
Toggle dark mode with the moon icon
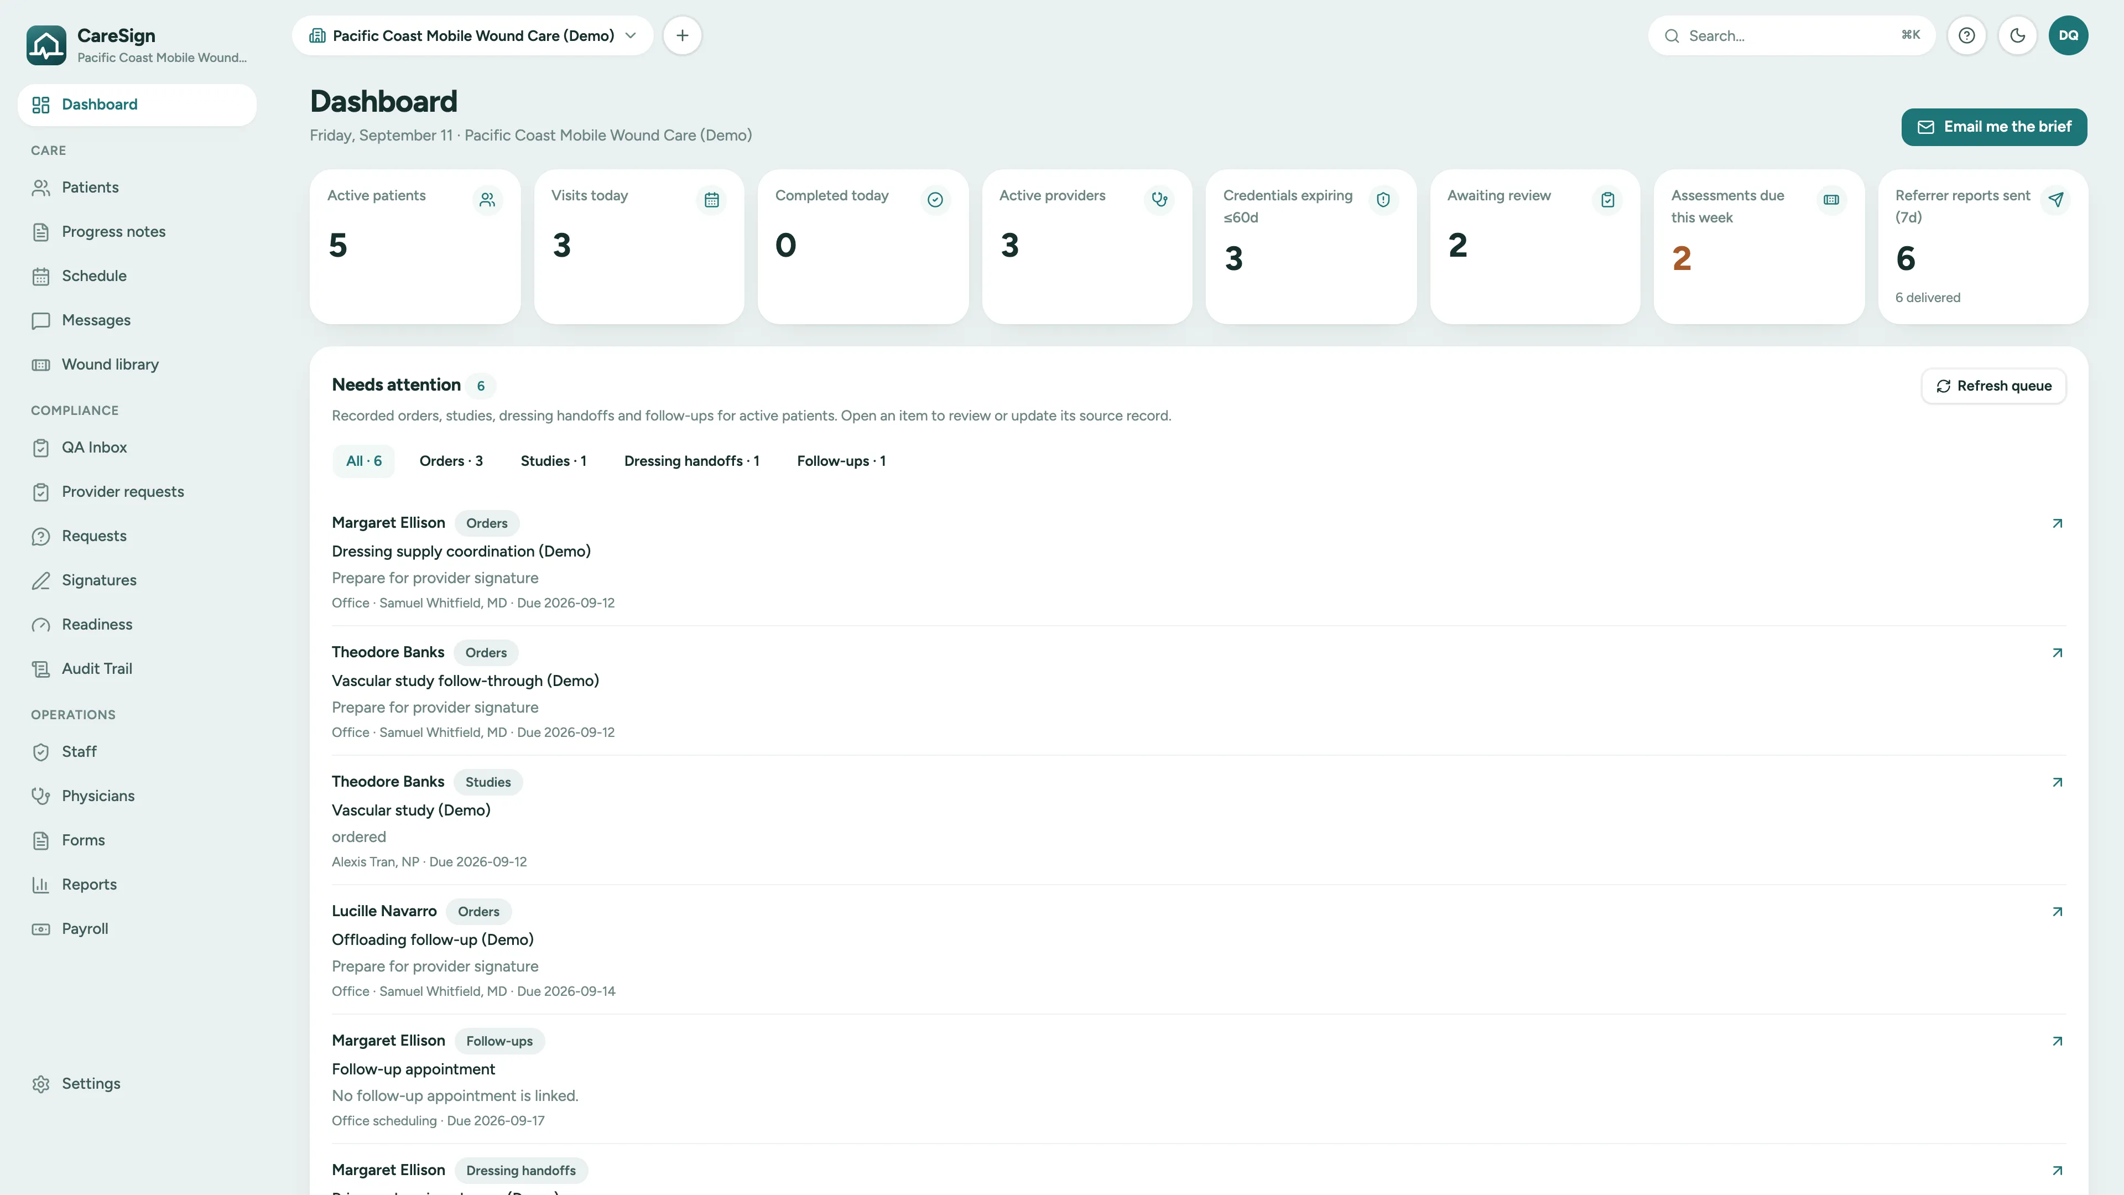click(x=2018, y=35)
